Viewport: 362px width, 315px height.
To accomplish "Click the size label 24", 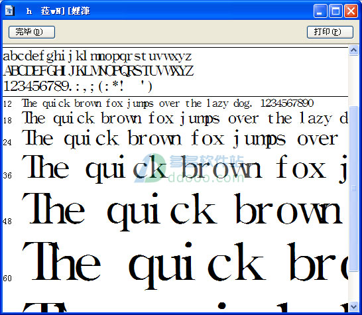I will (x=7, y=143).
